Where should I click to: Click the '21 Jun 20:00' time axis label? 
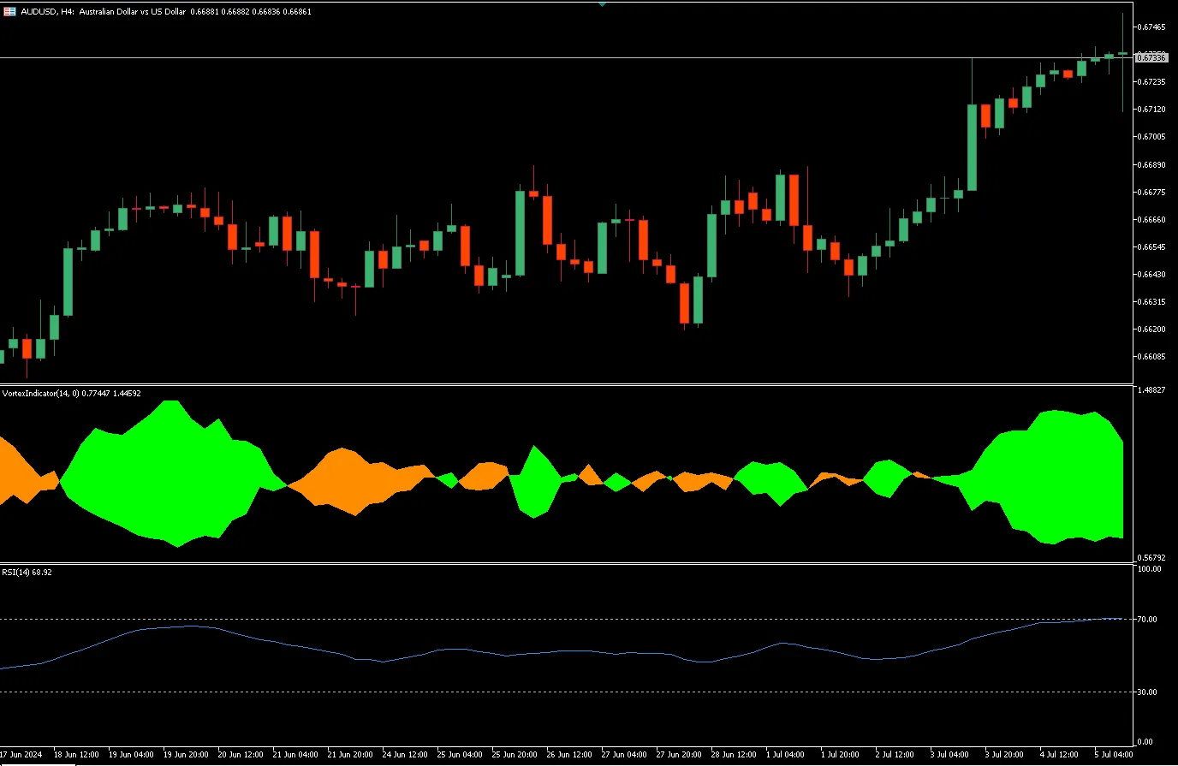(350, 755)
